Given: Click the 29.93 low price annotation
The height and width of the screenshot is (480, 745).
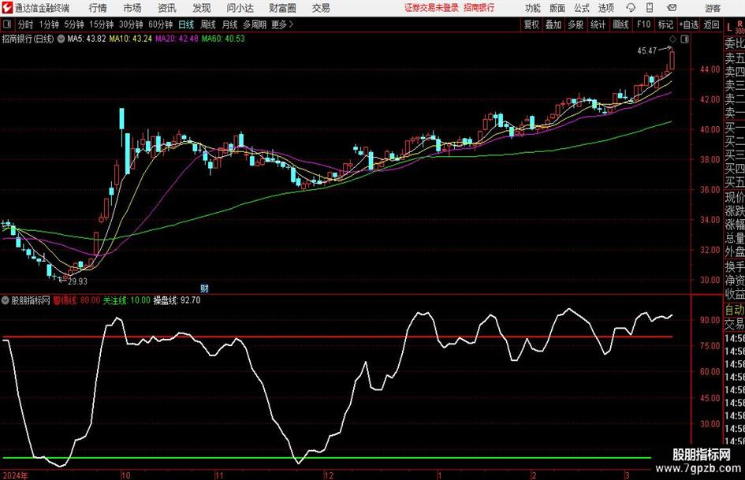Looking at the screenshot, I should [77, 281].
